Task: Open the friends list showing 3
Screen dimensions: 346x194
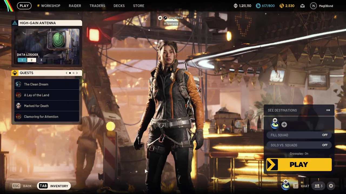Action: click(x=318, y=186)
